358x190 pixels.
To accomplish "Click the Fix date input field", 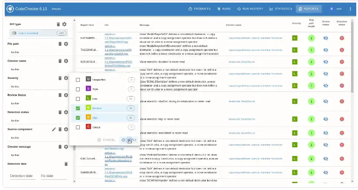I will pos(53,176).
